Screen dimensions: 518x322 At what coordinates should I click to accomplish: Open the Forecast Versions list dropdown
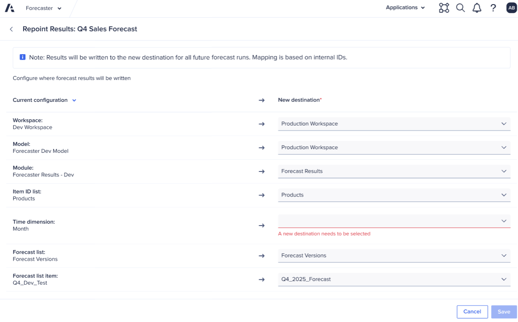click(394, 256)
